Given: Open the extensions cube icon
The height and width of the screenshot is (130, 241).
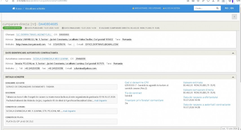Looking at the screenshot, I should [x=230, y=1].
